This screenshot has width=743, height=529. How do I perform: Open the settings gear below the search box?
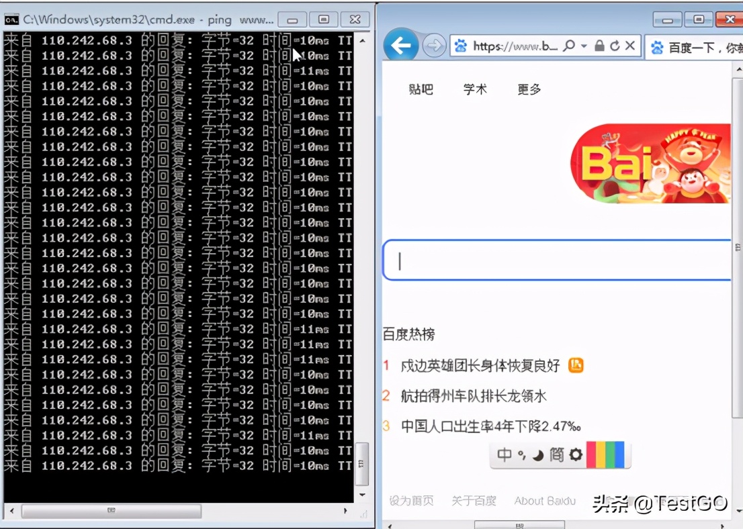[576, 455]
